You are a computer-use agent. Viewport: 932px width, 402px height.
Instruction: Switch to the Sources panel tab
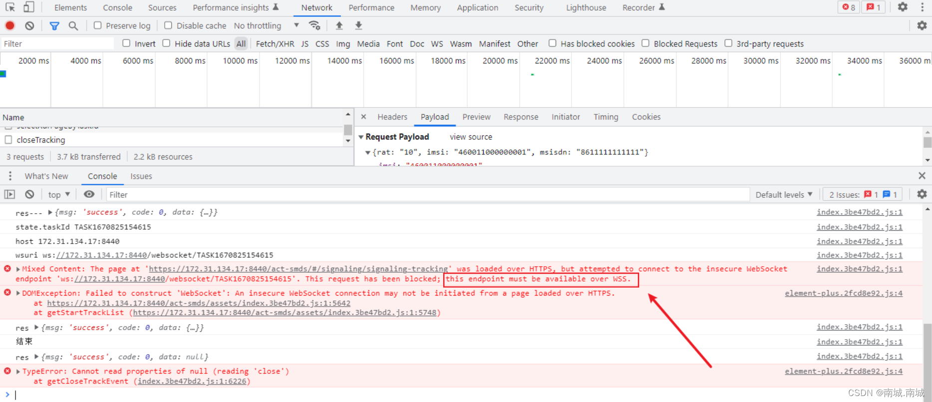162,7
